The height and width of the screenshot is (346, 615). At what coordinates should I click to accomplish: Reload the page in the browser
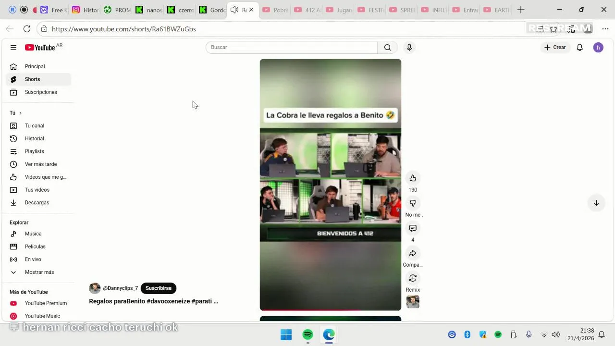tap(27, 29)
